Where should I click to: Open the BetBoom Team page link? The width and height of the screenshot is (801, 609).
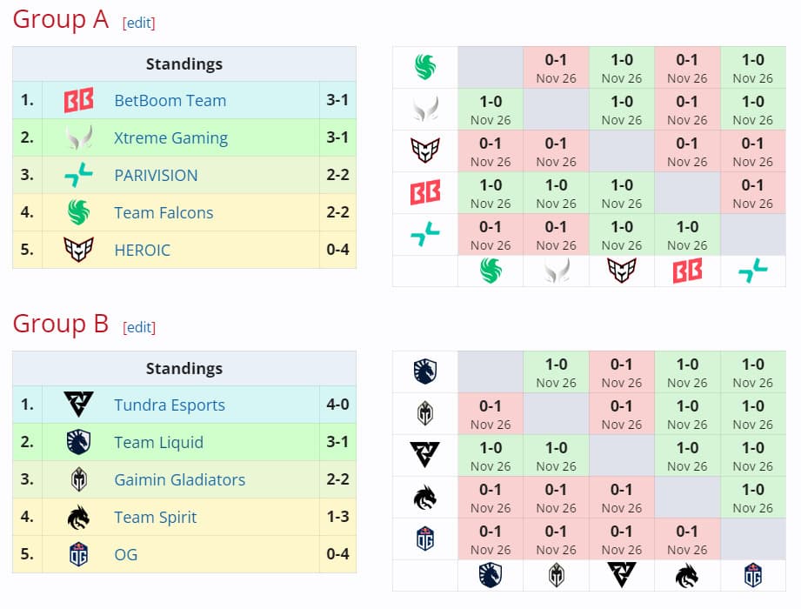[x=170, y=100]
